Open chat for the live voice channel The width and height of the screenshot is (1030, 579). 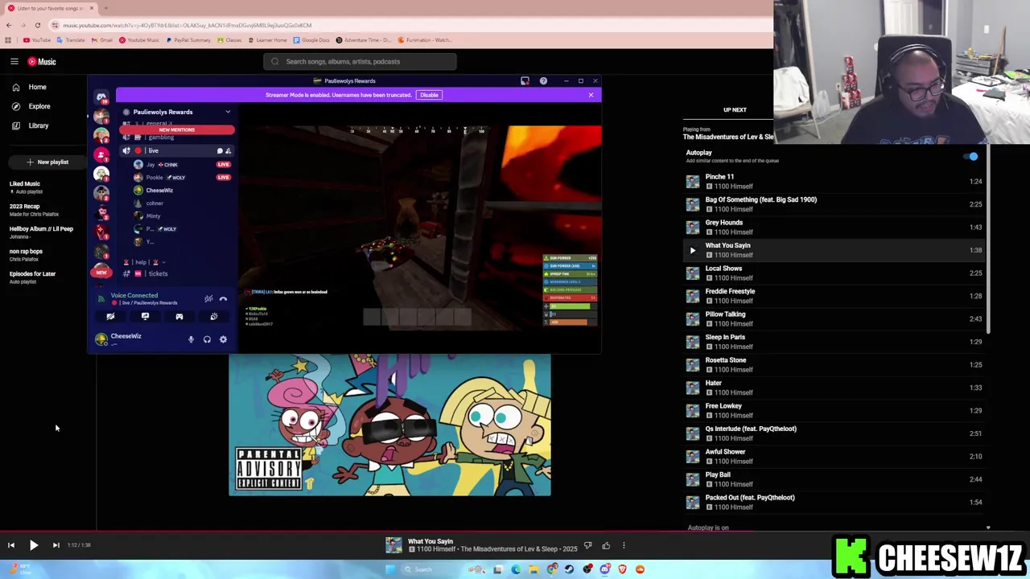point(220,151)
